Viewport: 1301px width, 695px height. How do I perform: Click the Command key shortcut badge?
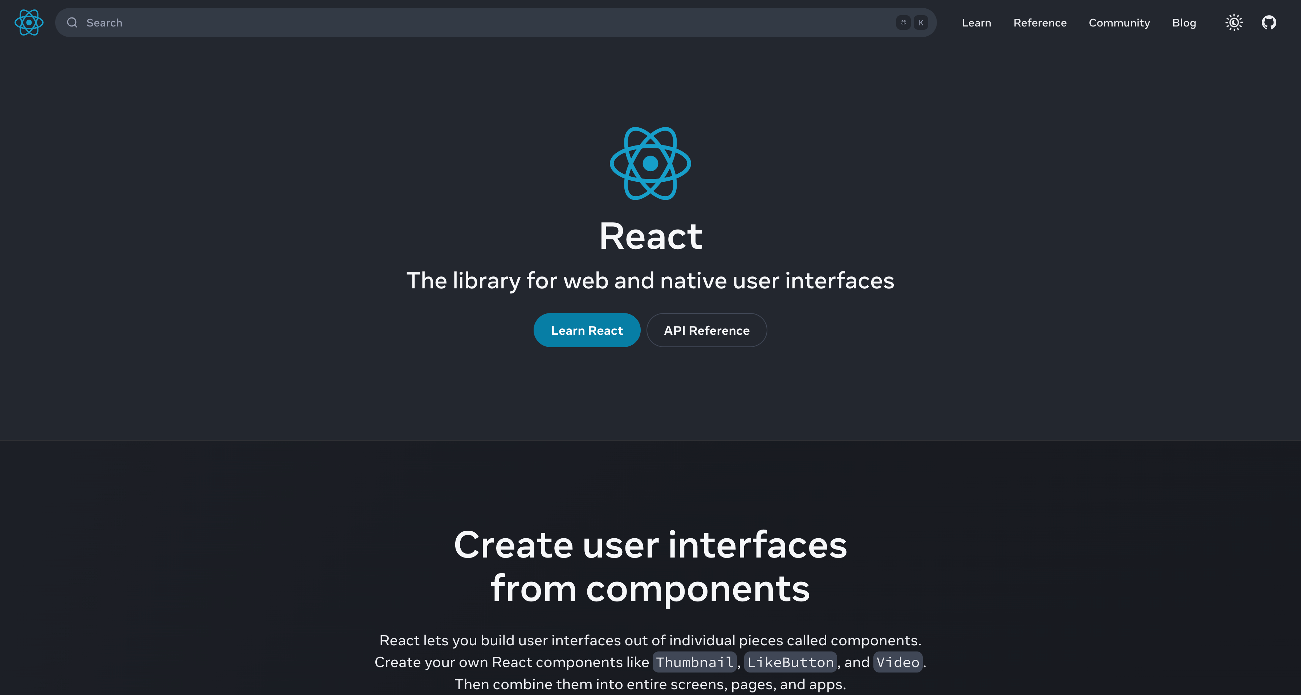[903, 23]
